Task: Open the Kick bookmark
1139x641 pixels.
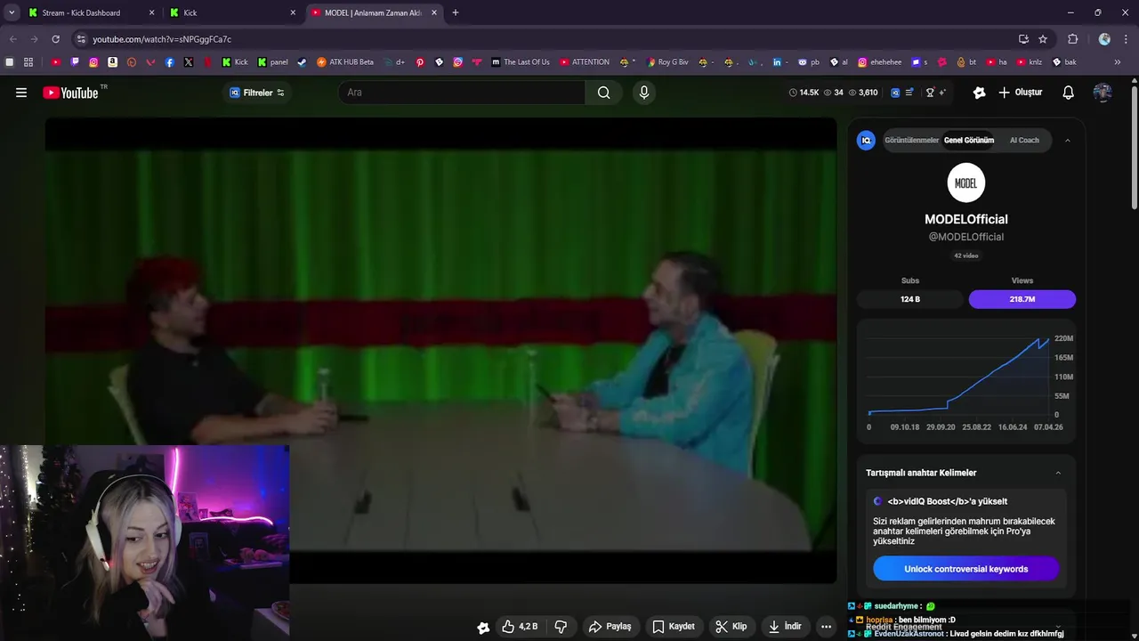Action: 236,62
